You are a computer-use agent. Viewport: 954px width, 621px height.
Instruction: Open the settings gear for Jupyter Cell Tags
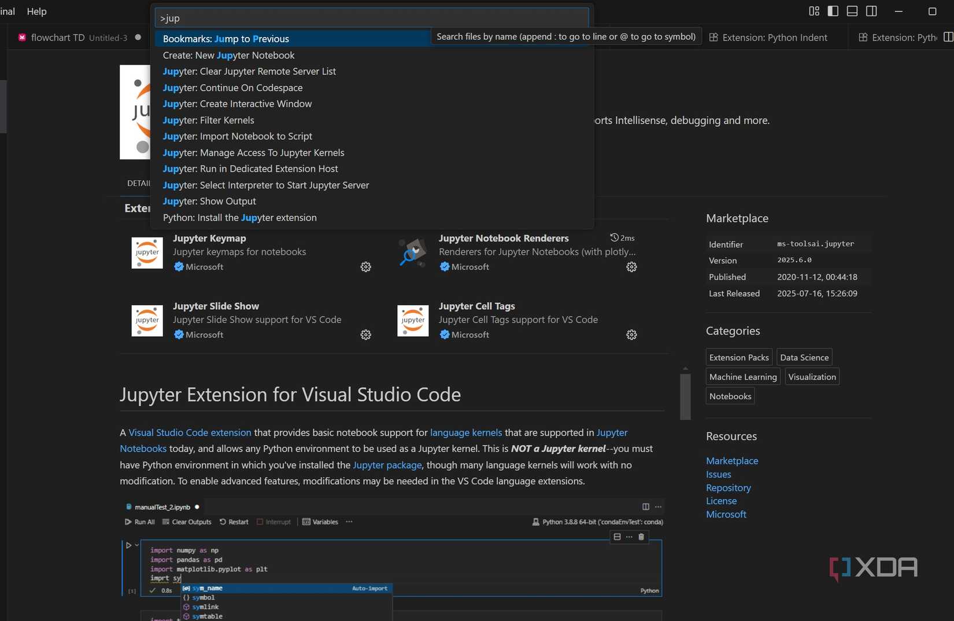[631, 334]
